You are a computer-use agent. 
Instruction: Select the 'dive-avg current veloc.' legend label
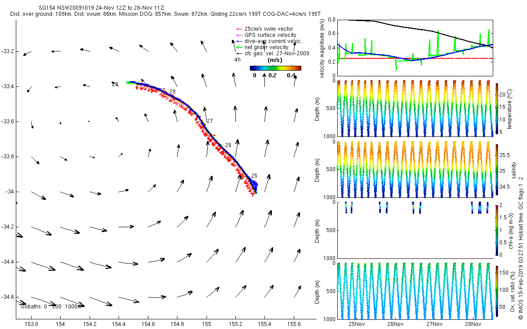click(273, 41)
